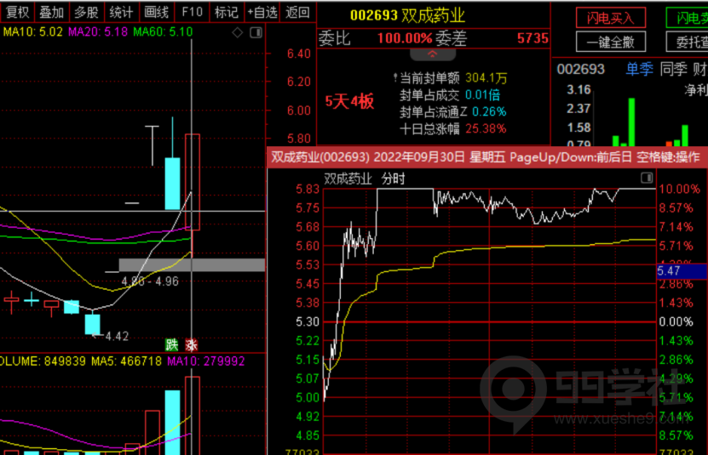
Task: Click the MA20: 5.18 indicator label
Action: tap(97, 32)
